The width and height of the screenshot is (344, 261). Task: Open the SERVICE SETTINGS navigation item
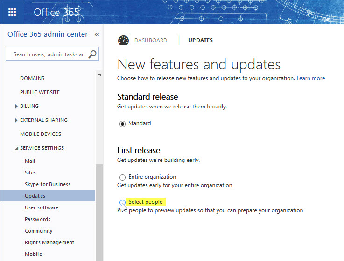coord(42,148)
